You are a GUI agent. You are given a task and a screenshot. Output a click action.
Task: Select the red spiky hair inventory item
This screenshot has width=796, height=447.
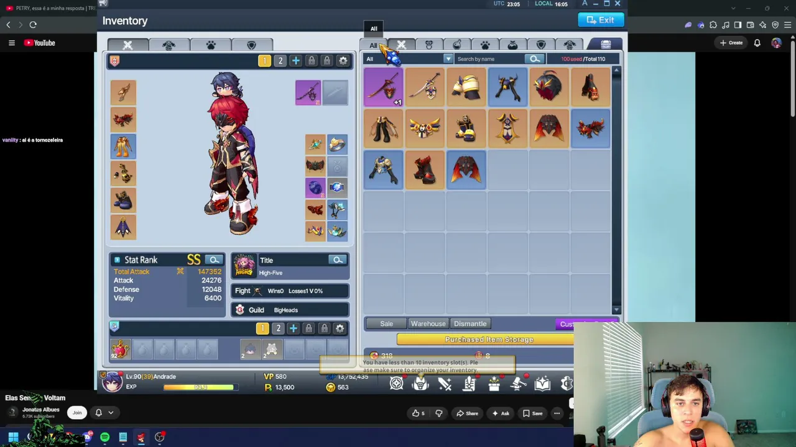click(x=549, y=87)
